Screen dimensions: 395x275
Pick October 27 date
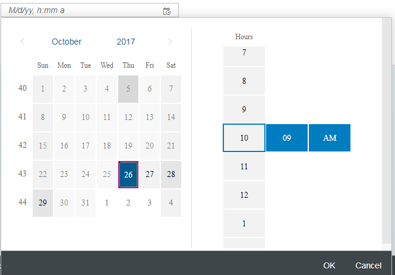tap(150, 174)
